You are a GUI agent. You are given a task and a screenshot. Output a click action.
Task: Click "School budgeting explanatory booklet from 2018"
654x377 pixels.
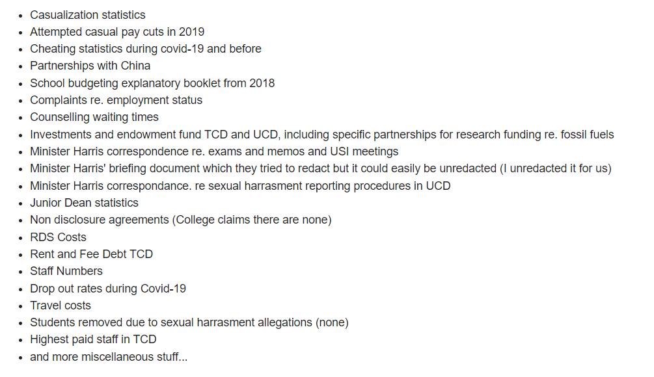coord(152,83)
